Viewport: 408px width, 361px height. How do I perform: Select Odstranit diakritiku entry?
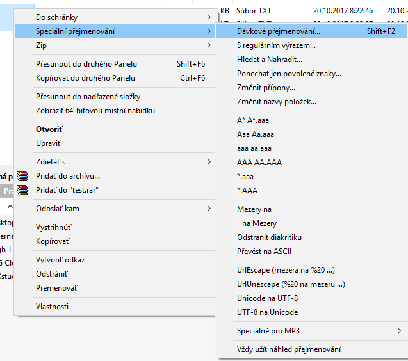click(269, 237)
